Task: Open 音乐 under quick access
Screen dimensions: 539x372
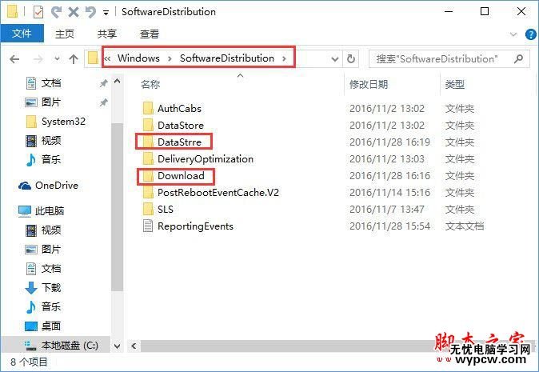Action: [51, 159]
